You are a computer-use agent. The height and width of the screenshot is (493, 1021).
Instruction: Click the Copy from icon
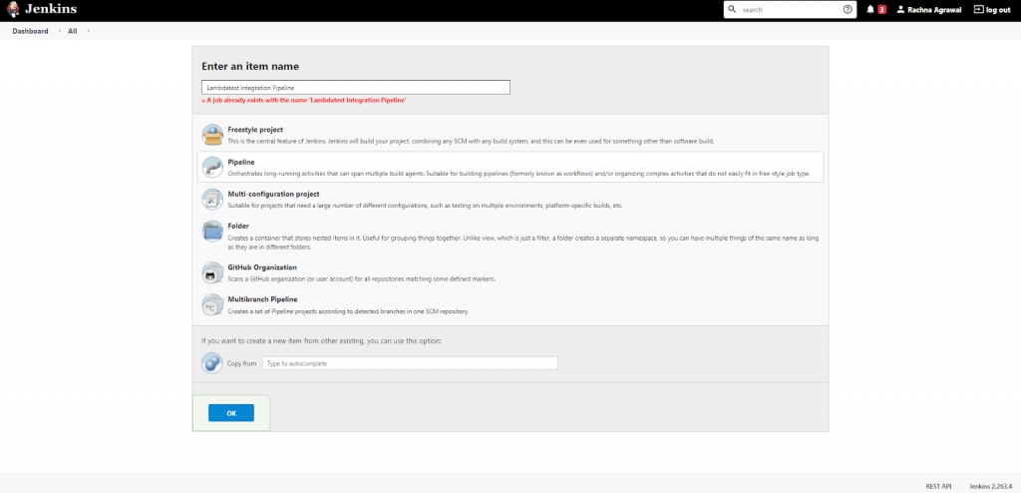(212, 362)
